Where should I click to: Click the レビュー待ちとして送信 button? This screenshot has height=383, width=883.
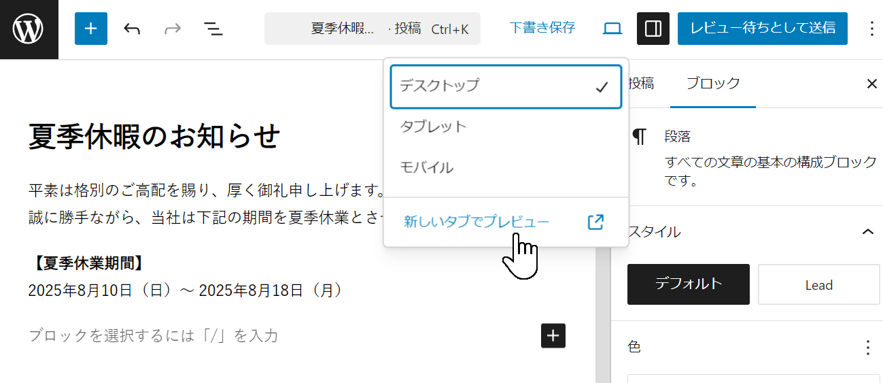pyautogui.click(x=762, y=29)
